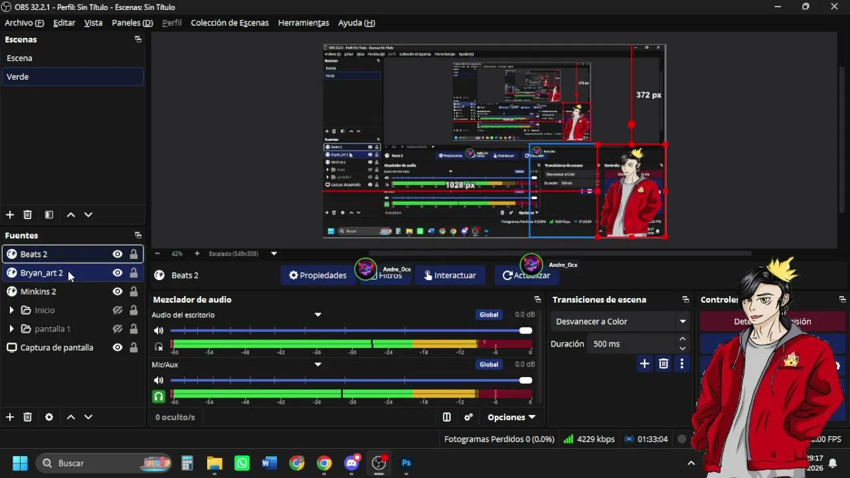This screenshot has height=478, width=850.
Task: Open the Archivo menu
Action: [24, 23]
